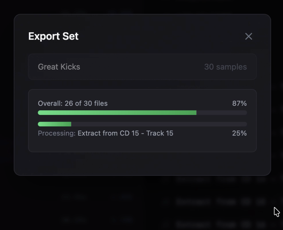Click the Export Set dialog title
Viewport: 283px width, 230px height.
[x=53, y=36]
